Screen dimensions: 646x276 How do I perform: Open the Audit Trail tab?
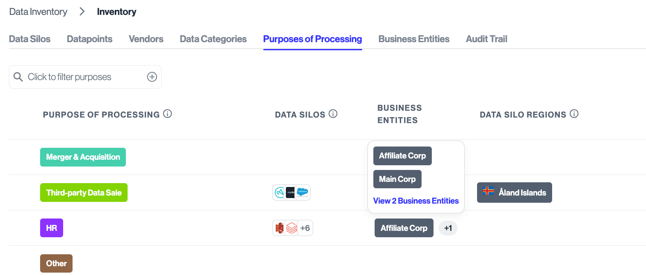click(486, 39)
